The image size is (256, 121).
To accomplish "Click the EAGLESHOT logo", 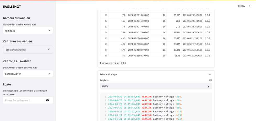I will point(12,7).
